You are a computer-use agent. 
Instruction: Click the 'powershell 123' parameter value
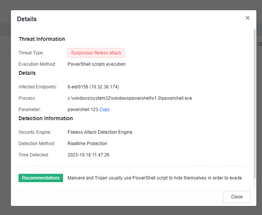coord(83,110)
